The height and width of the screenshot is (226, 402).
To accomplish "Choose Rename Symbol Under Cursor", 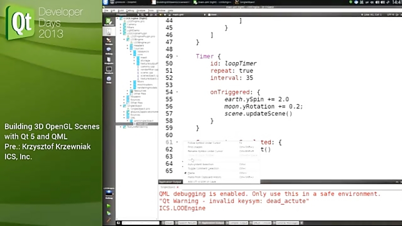I will (205, 151).
